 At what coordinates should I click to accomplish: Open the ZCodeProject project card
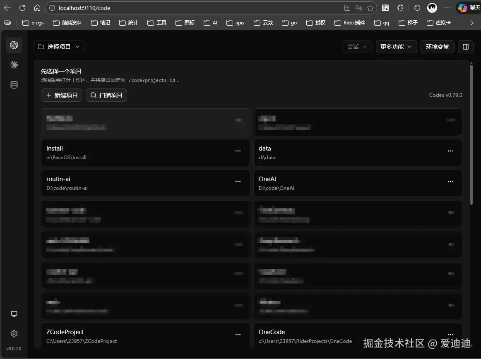tap(145, 335)
